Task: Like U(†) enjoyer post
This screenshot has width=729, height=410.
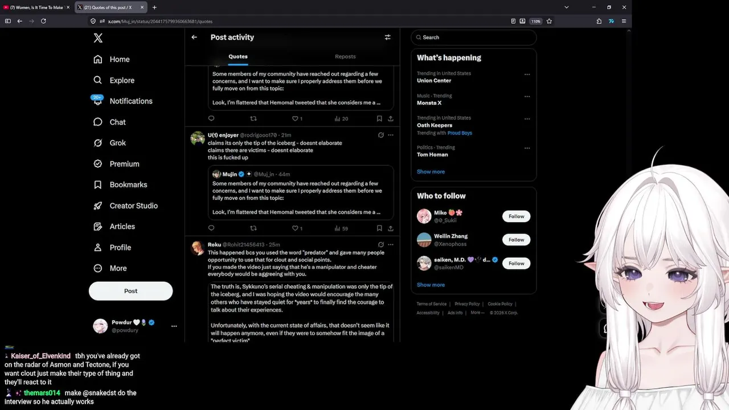Action: point(297,228)
